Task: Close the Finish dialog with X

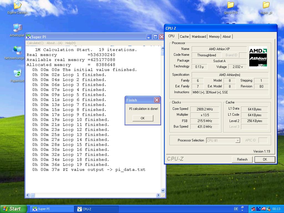Action: [x=157, y=100]
